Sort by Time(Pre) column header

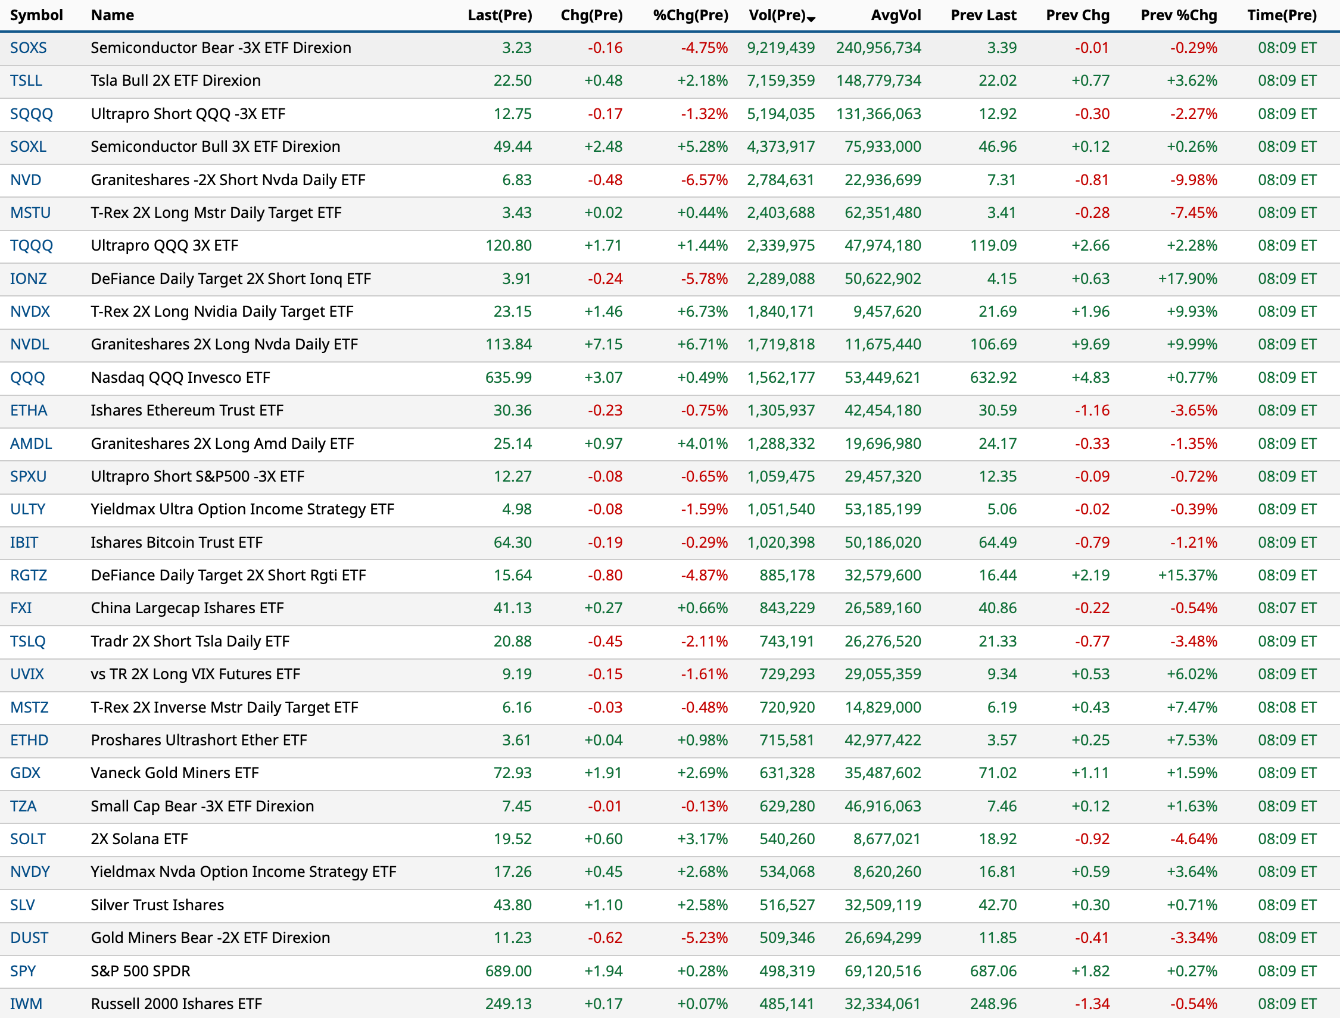tap(1281, 15)
